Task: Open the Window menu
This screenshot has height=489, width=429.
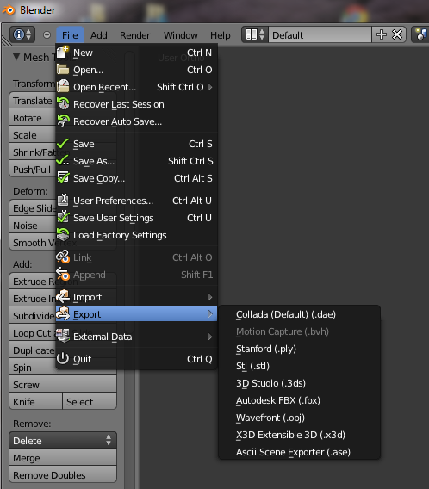Action: [181, 35]
